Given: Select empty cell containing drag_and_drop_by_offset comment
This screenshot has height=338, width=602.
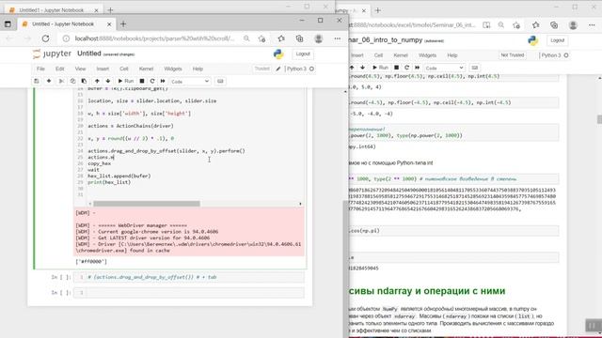Looking at the screenshot, I should click(188, 277).
